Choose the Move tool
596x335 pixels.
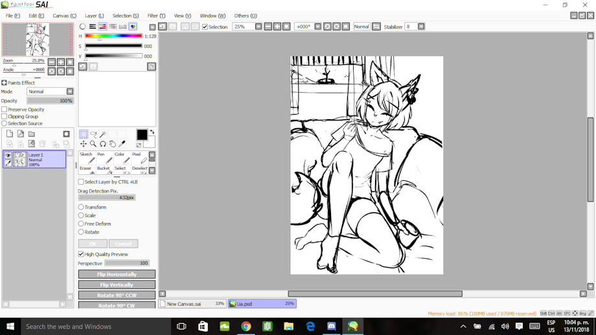pos(84,144)
